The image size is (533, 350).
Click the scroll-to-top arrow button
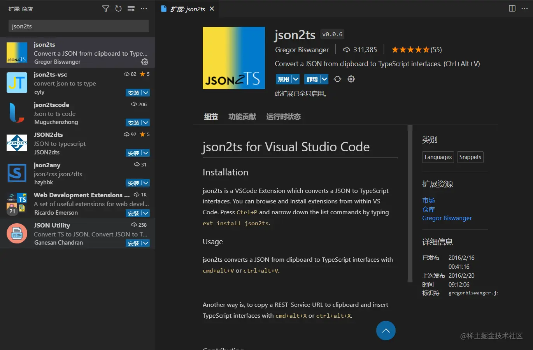[x=386, y=330]
